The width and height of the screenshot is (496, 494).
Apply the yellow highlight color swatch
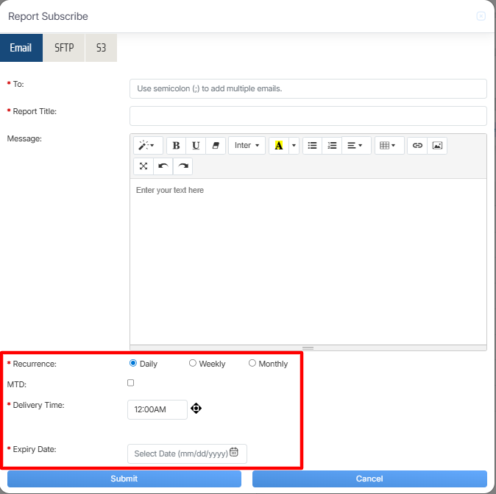278,146
